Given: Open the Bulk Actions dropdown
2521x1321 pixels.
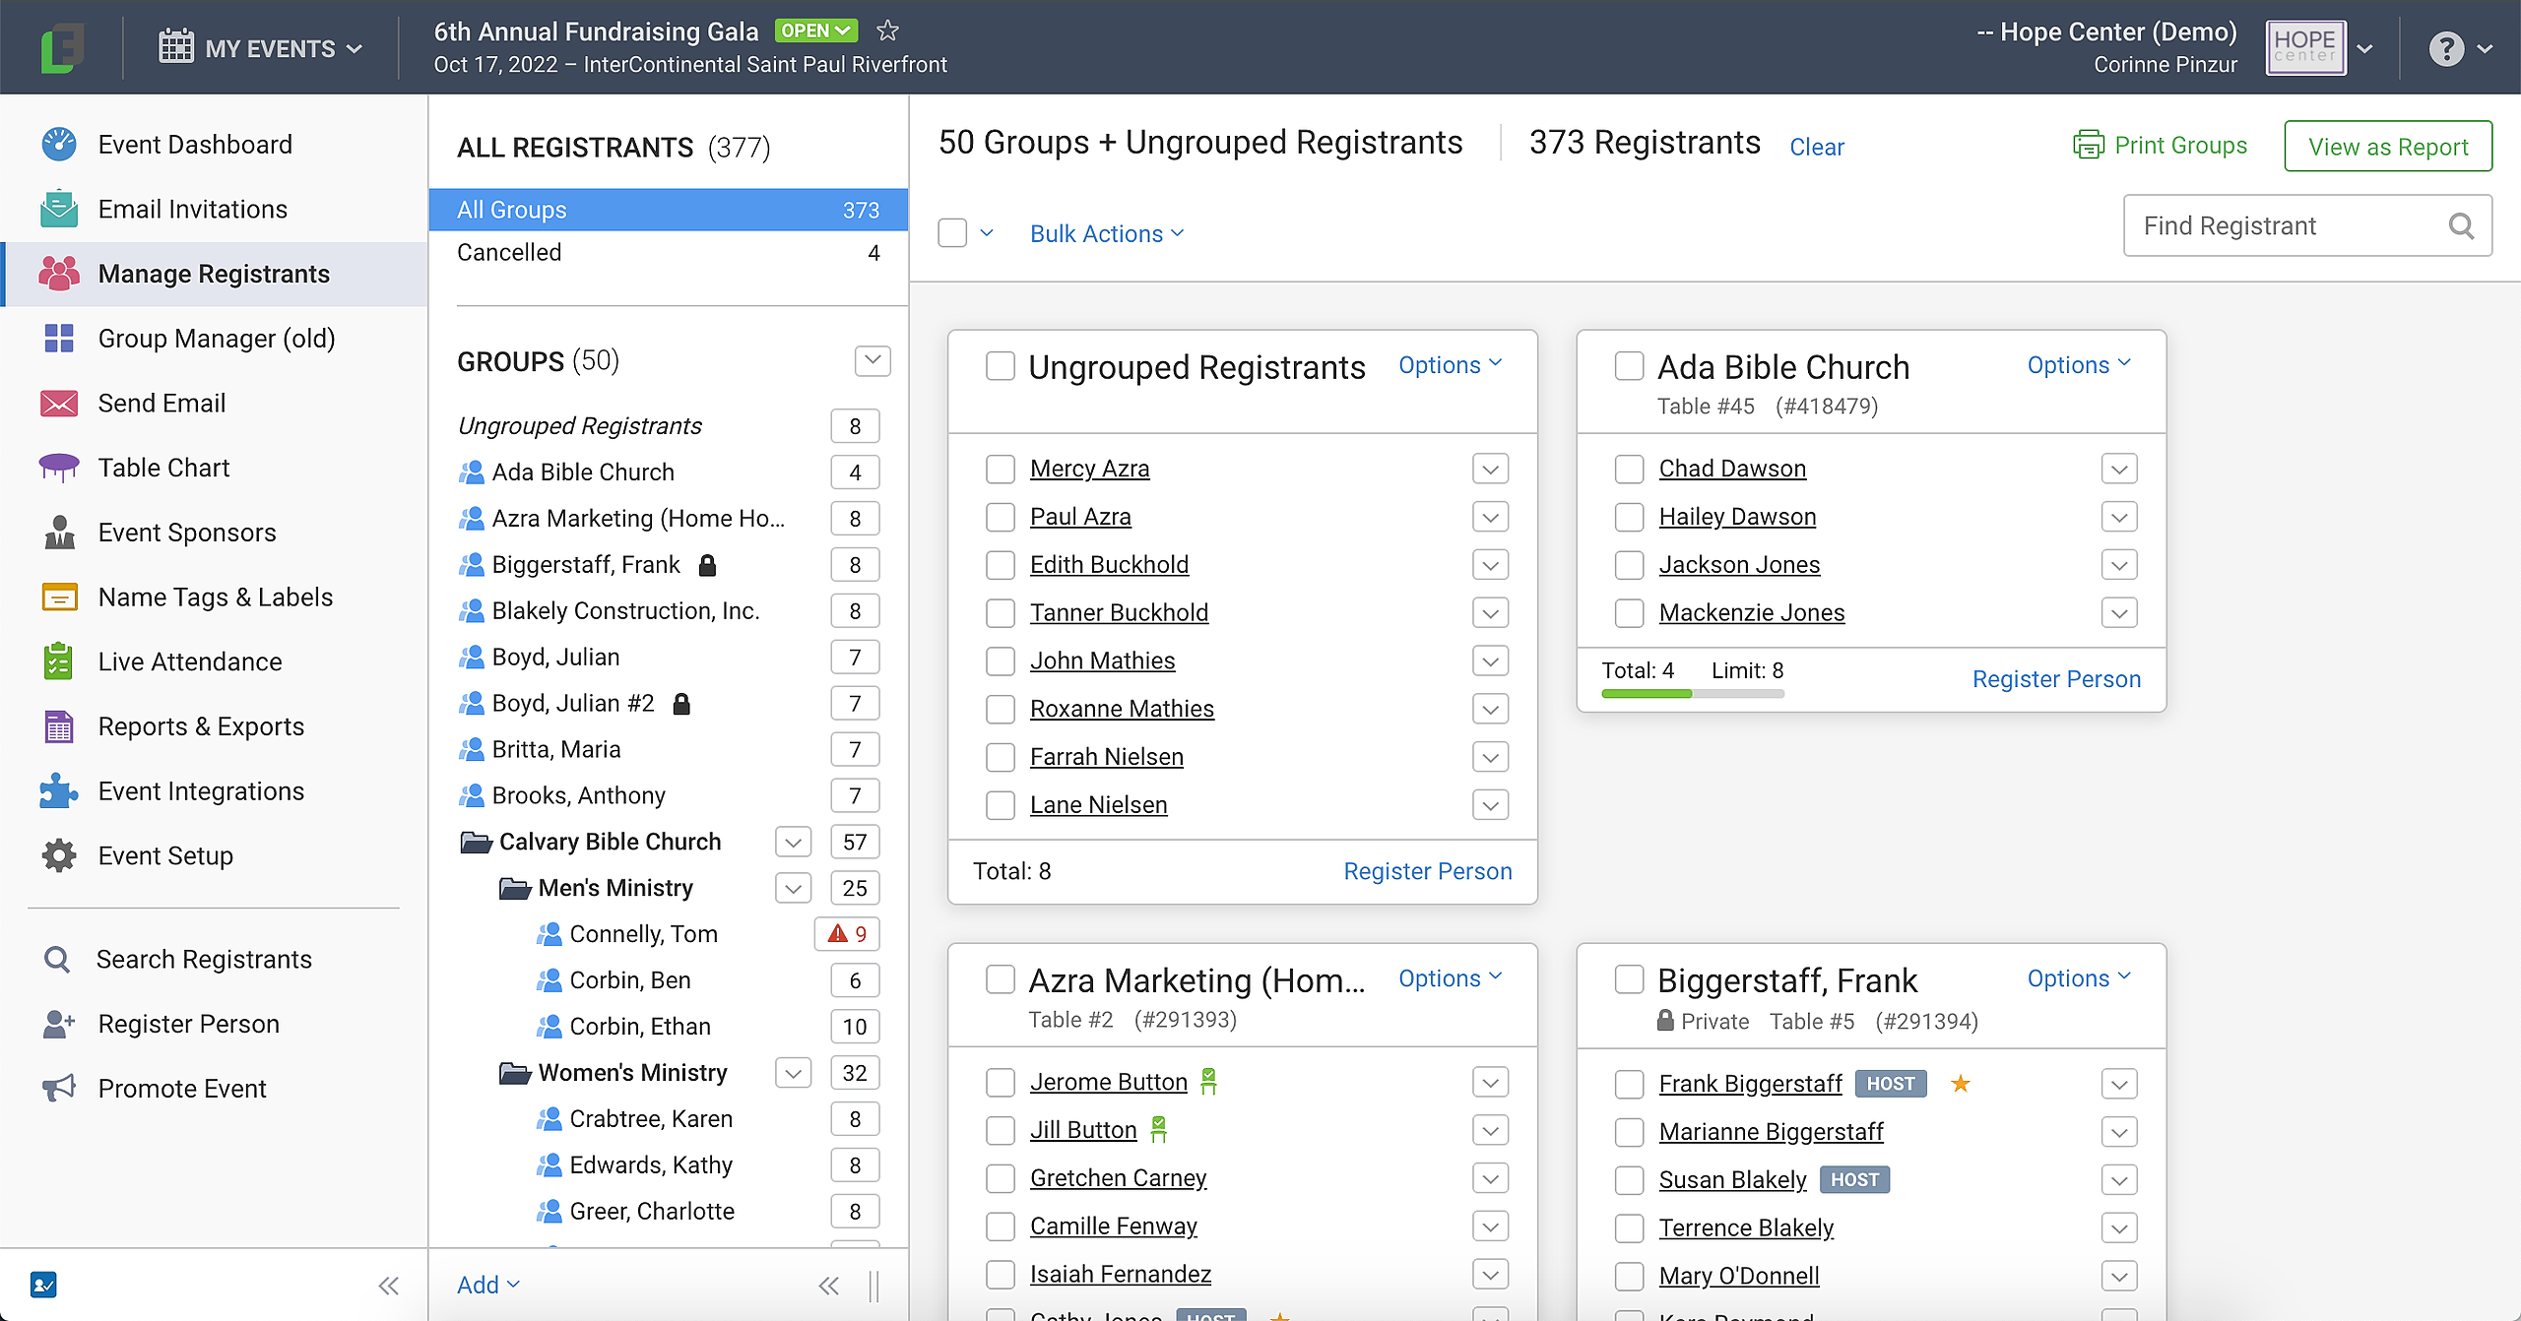Looking at the screenshot, I should [x=1106, y=234].
